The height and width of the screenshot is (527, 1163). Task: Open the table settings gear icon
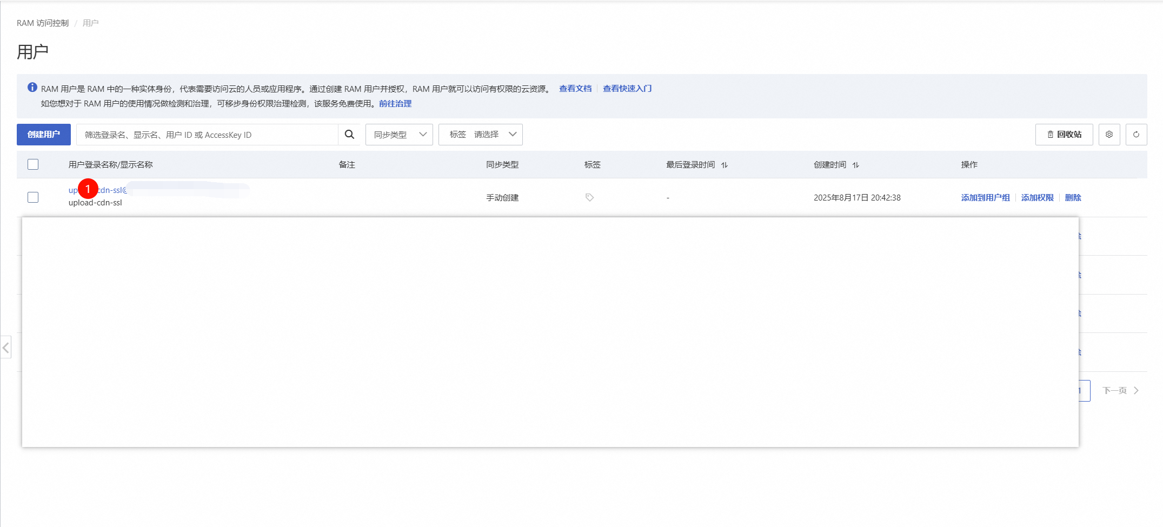coord(1109,135)
